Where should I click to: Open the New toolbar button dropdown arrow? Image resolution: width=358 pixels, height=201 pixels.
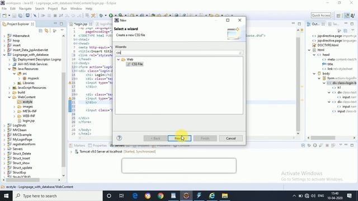click(x=9, y=16)
